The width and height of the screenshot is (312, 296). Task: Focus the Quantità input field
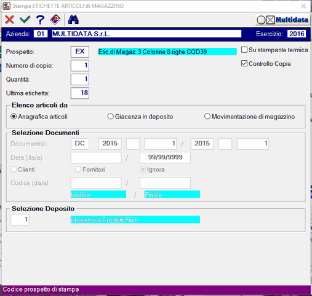point(80,79)
